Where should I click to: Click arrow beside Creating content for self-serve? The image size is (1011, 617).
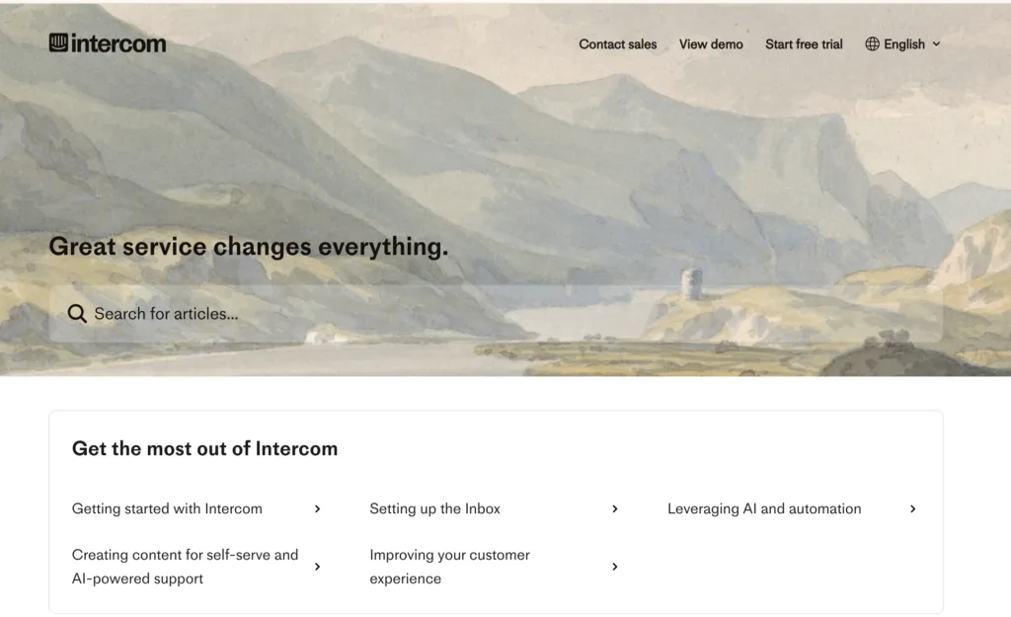[317, 567]
